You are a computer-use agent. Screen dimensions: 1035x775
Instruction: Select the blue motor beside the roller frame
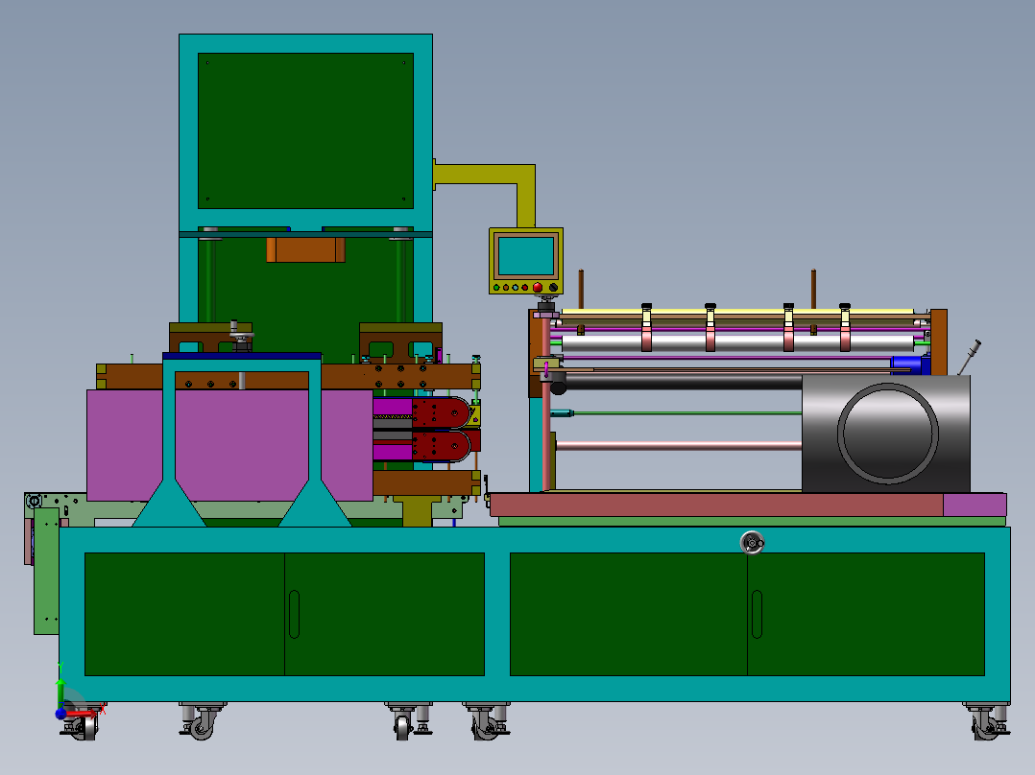[909, 364]
